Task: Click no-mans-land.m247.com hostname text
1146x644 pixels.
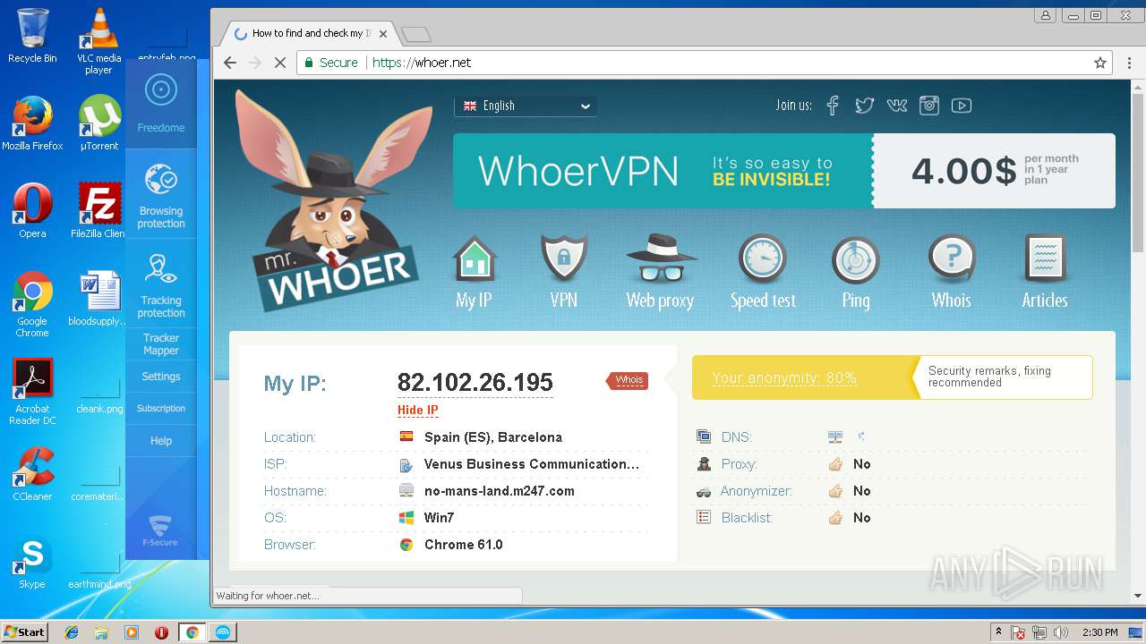Action: (500, 491)
